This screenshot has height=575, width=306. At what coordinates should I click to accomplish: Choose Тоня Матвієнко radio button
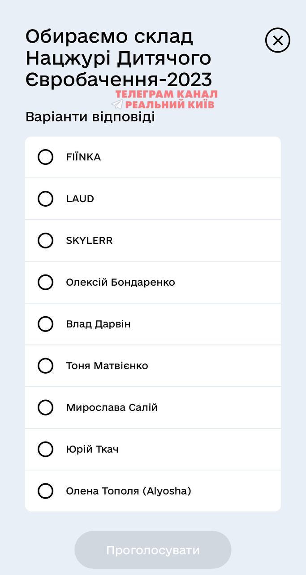point(45,366)
